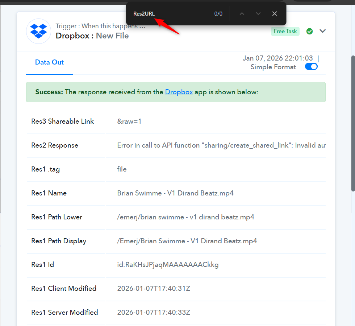
Task: Go to previous search match arrow
Action: click(x=242, y=14)
